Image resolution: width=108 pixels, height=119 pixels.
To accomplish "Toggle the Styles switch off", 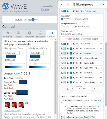I will tap(31, 20).
